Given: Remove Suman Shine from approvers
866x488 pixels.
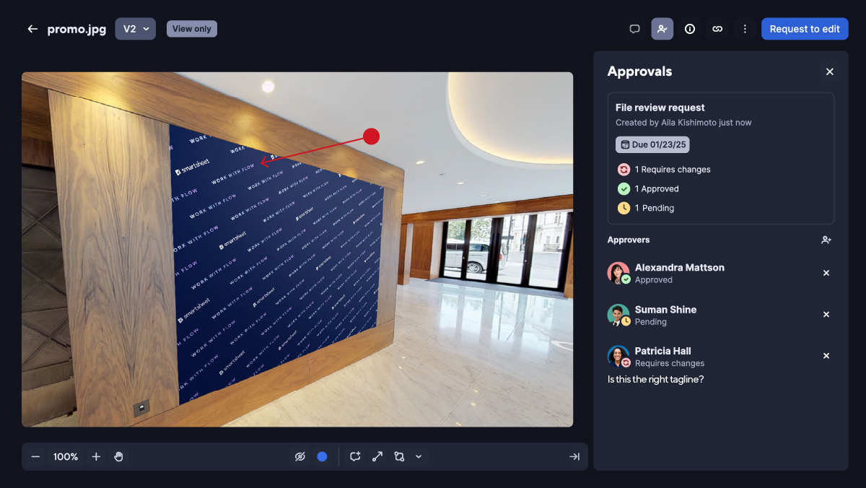Looking at the screenshot, I should (826, 314).
